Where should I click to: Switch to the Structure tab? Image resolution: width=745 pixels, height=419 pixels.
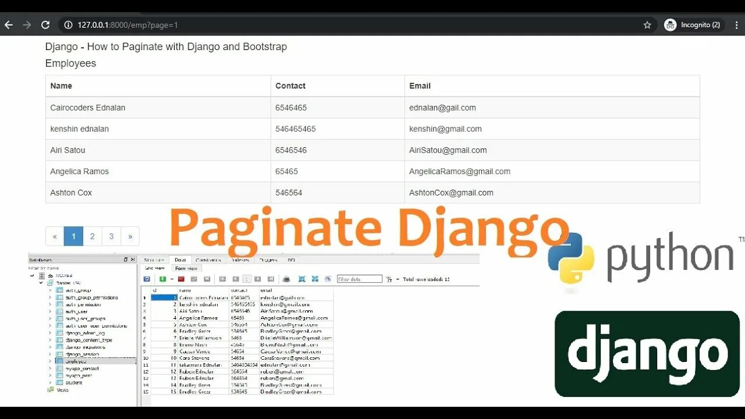click(154, 260)
